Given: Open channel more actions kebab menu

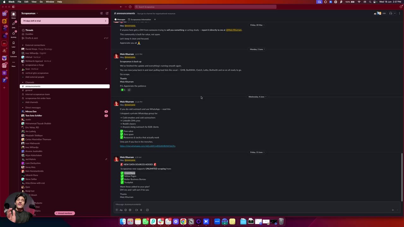Looking at the screenshot, I should (400, 13).
